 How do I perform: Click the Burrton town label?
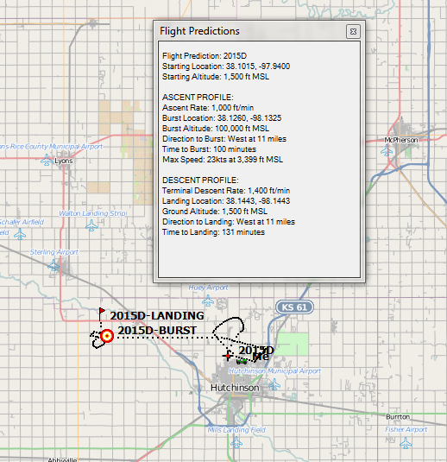398,416
